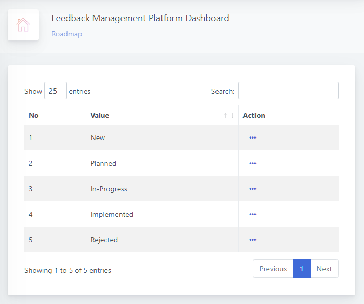
Task: Open the action menu for the Planned row
Action: click(x=253, y=163)
